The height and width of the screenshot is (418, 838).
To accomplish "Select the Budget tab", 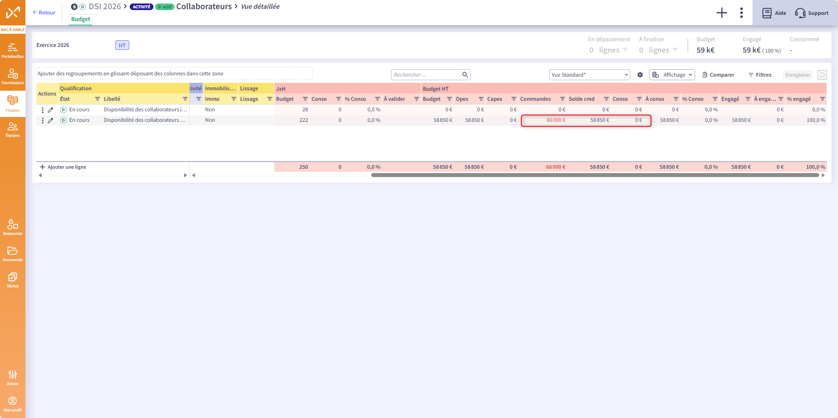I will (81, 19).
